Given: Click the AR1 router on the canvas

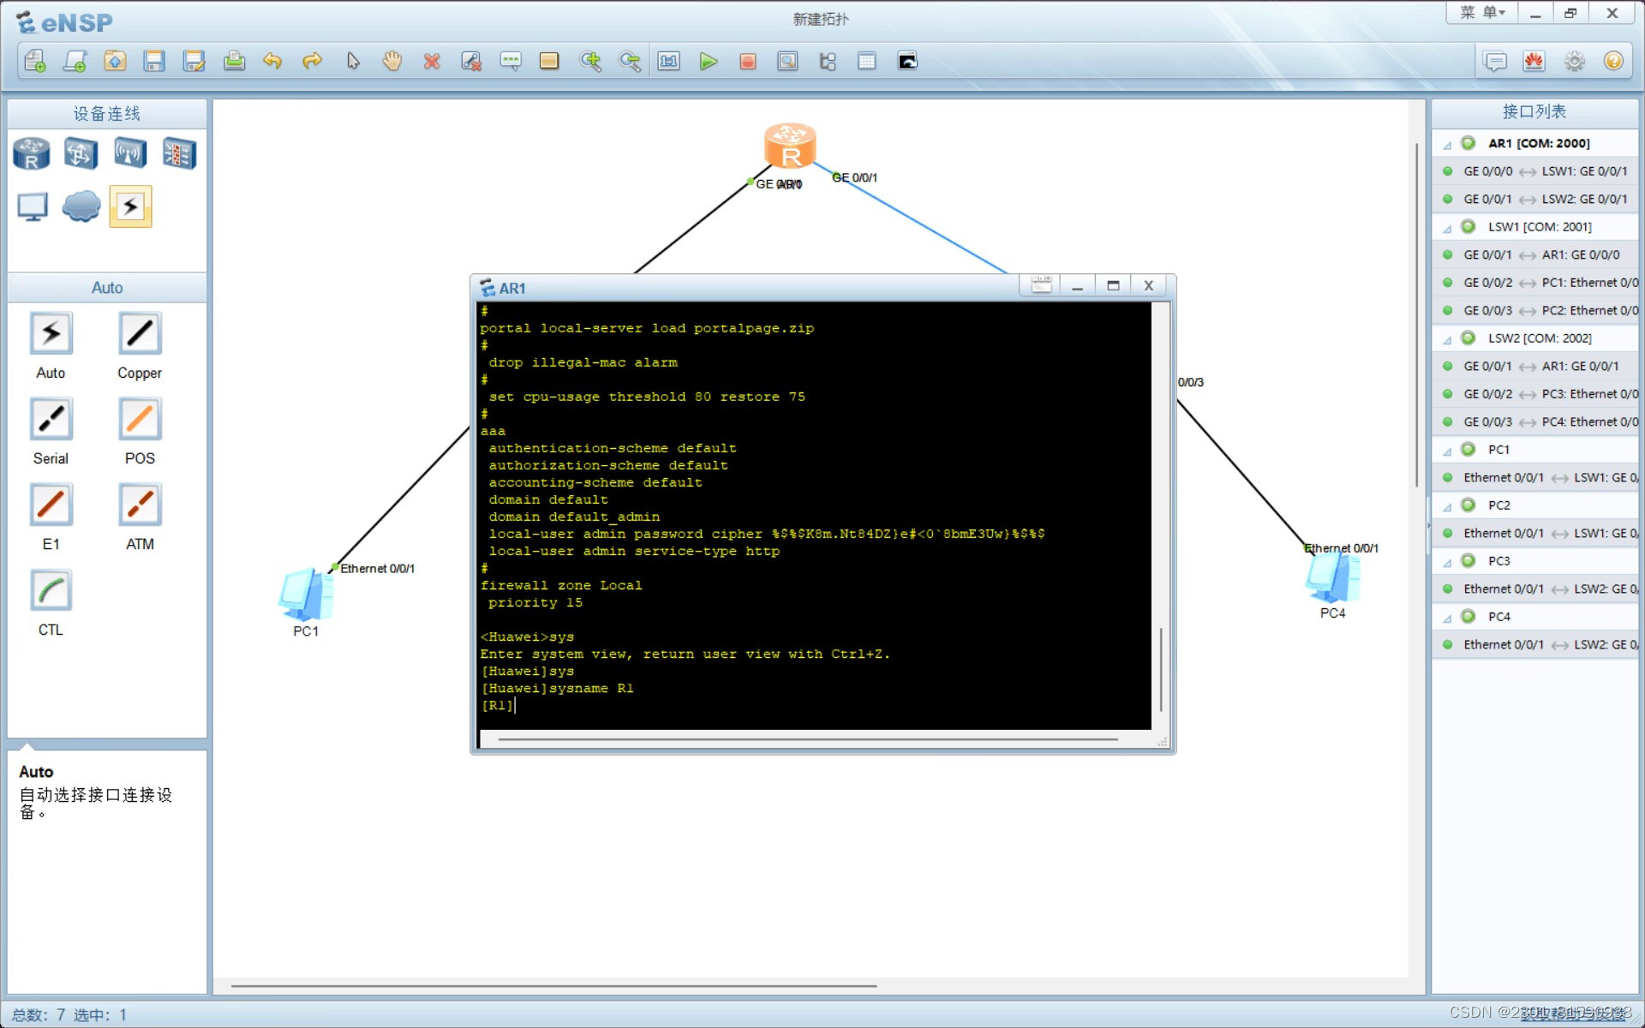Looking at the screenshot, I should [x=790, y=146].
